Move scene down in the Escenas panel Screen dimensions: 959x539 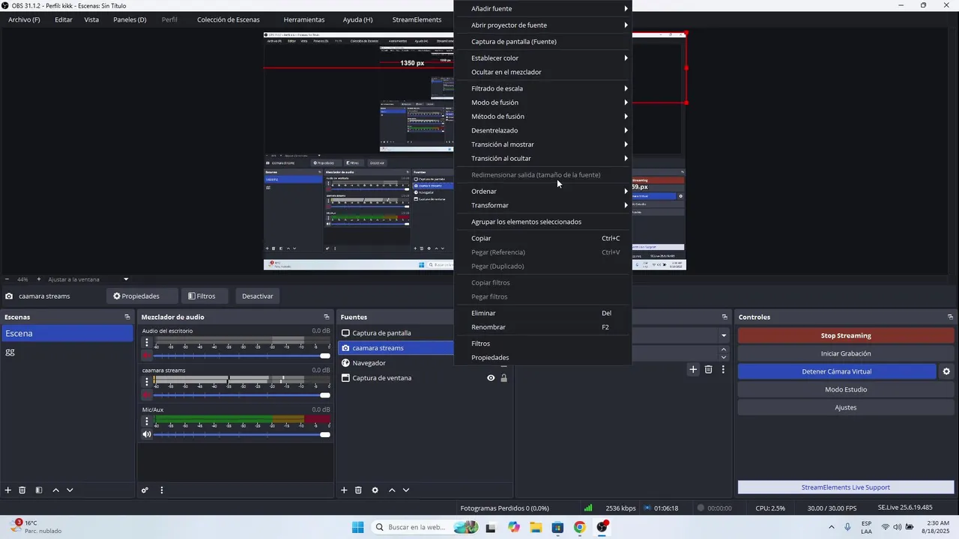click(70, 490)
